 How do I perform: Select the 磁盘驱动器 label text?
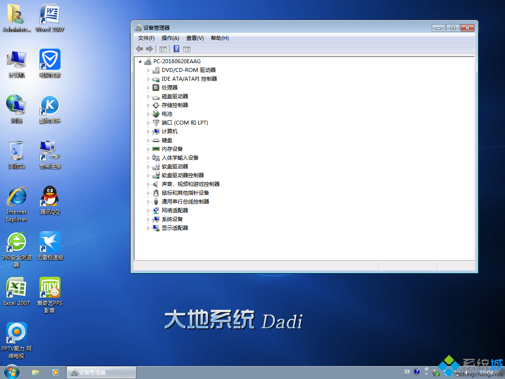(175, 97)
